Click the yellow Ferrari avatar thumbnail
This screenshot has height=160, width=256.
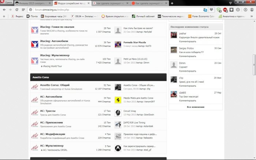click(x=118, y=100)
